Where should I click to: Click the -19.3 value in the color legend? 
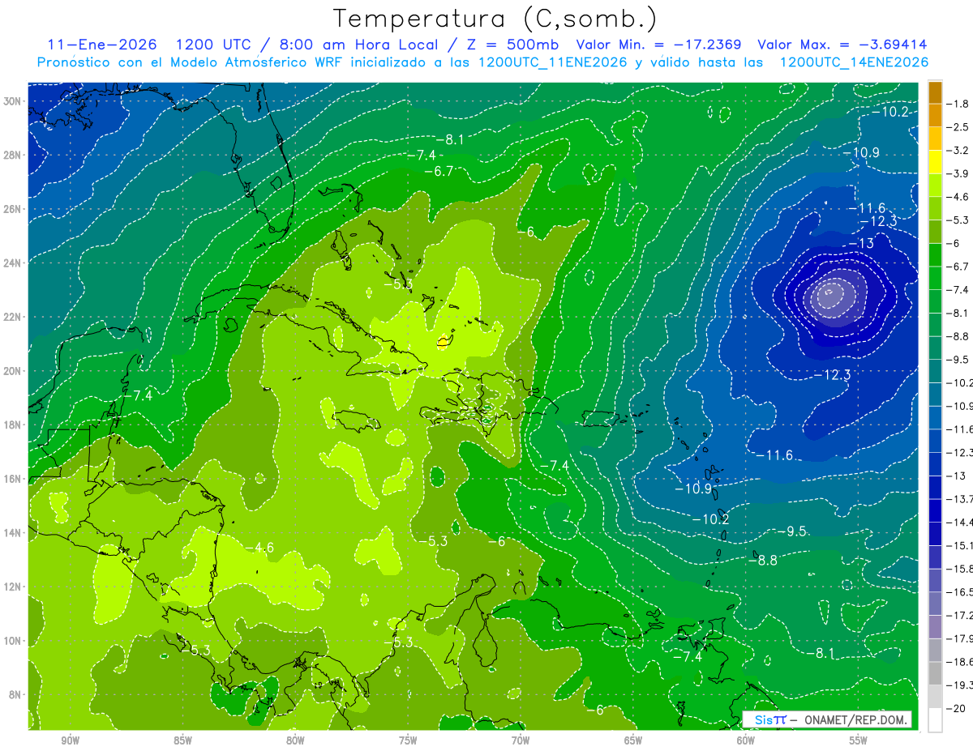click(959, 685)
